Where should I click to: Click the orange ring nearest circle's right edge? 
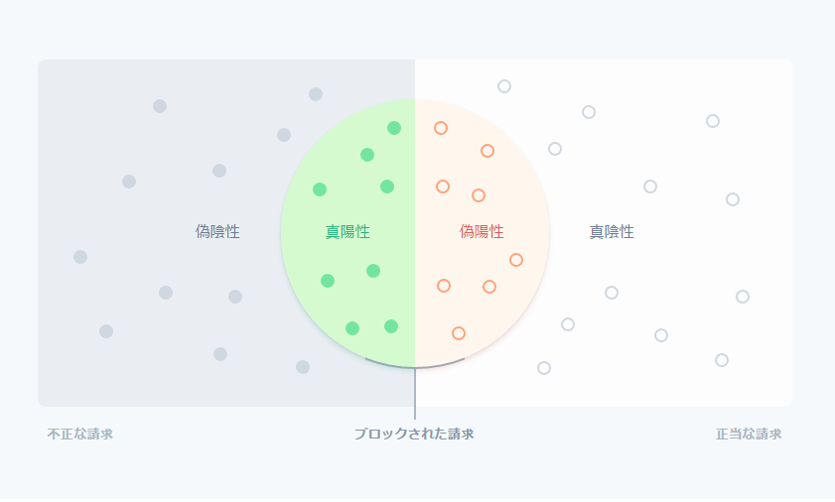coord(516,260)
